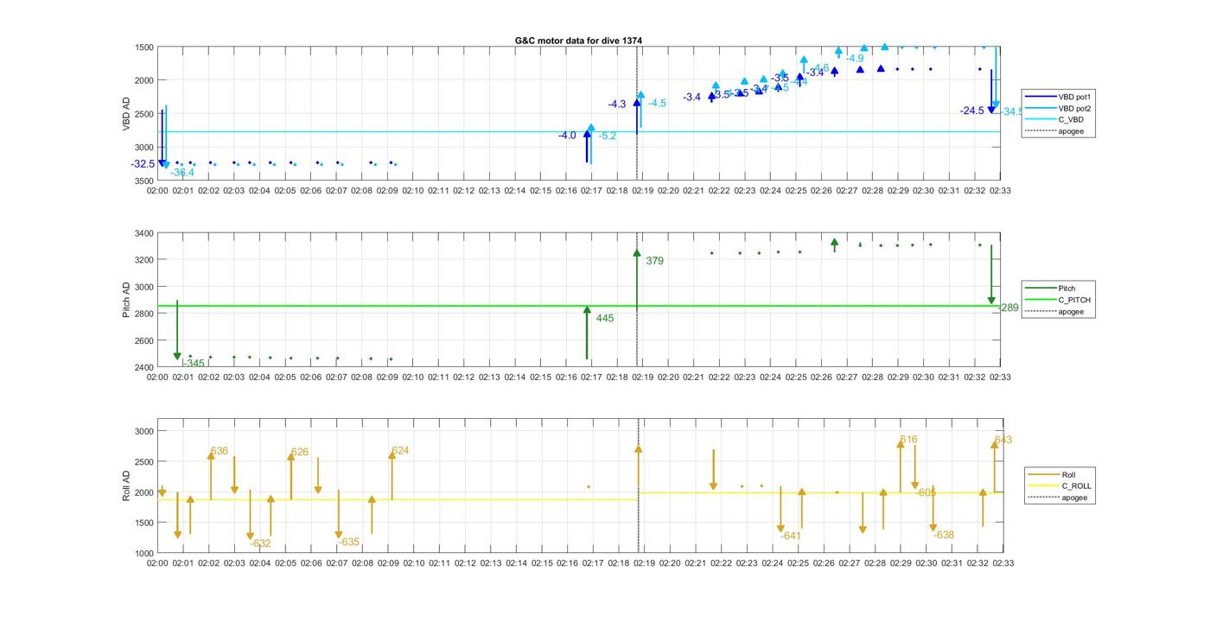Image resolution: width=1210 pixels, height=622 pixels.
Task: Click the Pitch AD y-axis label
Action: coord(126,300)
